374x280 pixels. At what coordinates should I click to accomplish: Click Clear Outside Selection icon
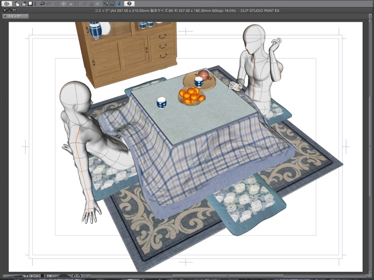pos(64,4)
